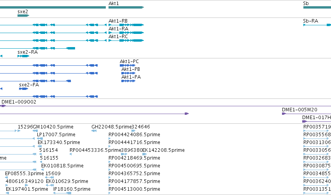Click the RP0035719 EST label

(x=317, y=127)
